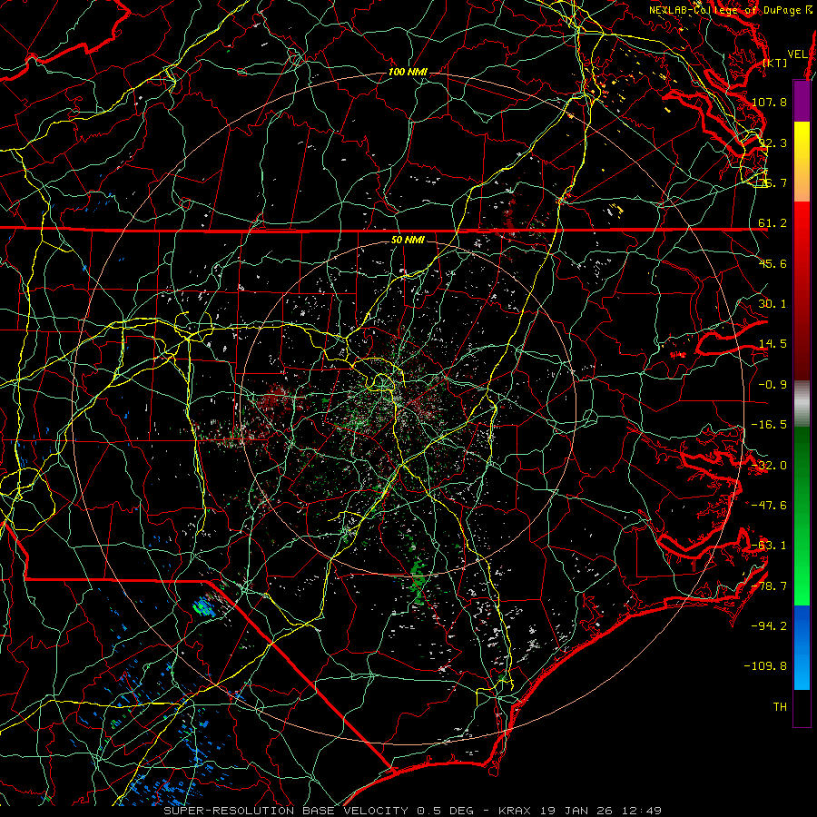Pick the purple segment of the color bar

(x=802, y=102)
